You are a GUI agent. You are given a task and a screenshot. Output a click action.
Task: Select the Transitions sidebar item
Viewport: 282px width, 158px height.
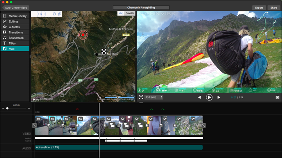click(x=16, y=32)
